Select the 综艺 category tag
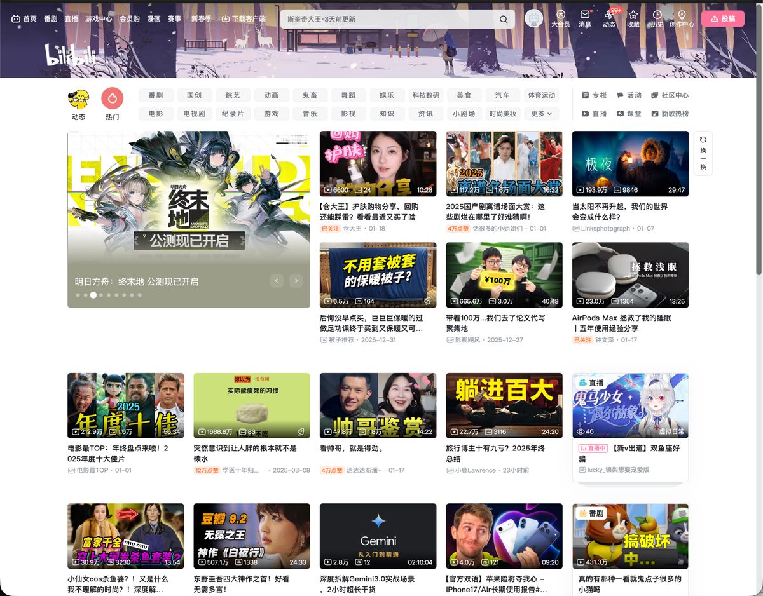Screen dimensions: 763x596 [x=233, y=95]
